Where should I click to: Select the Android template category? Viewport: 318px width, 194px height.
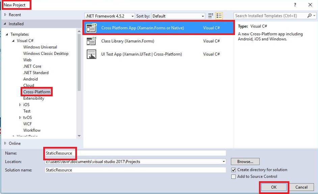[x=30, y=79]
